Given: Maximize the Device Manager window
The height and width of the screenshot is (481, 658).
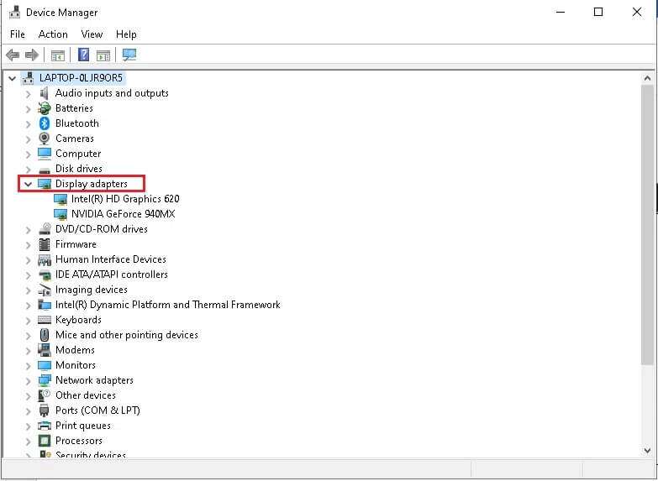Looking at the screenshot, I should point(598,12).
